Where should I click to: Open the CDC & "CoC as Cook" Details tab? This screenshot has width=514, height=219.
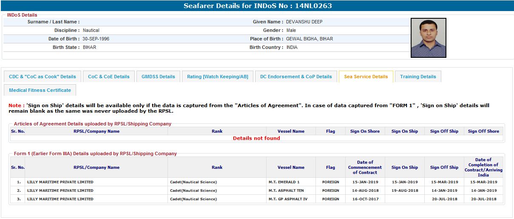43,77
